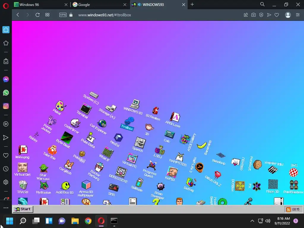
Task: Launch the Acid Box 93 smiley icon
Action: coord(66,186)
